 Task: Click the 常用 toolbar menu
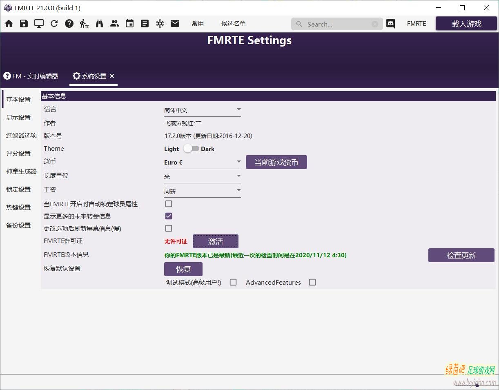198,24
